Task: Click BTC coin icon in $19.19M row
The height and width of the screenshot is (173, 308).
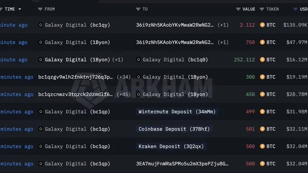Action: click(262, 77)
